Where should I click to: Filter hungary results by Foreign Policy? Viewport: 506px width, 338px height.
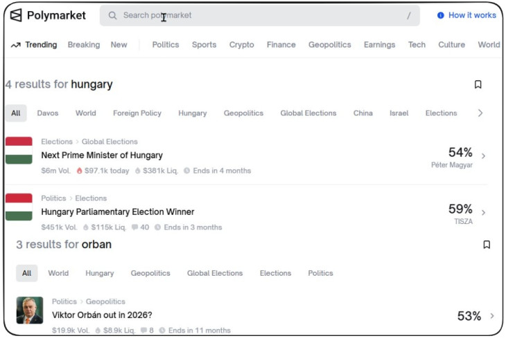[137, 113]
